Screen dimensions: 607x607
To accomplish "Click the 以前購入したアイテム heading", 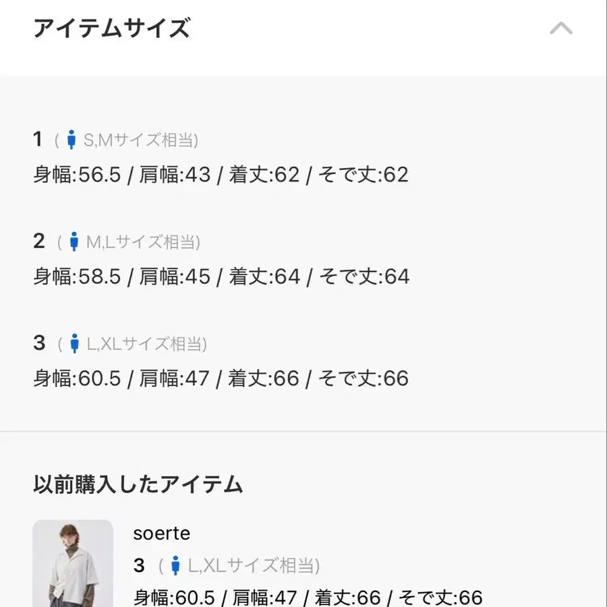I will click(138, 484).
